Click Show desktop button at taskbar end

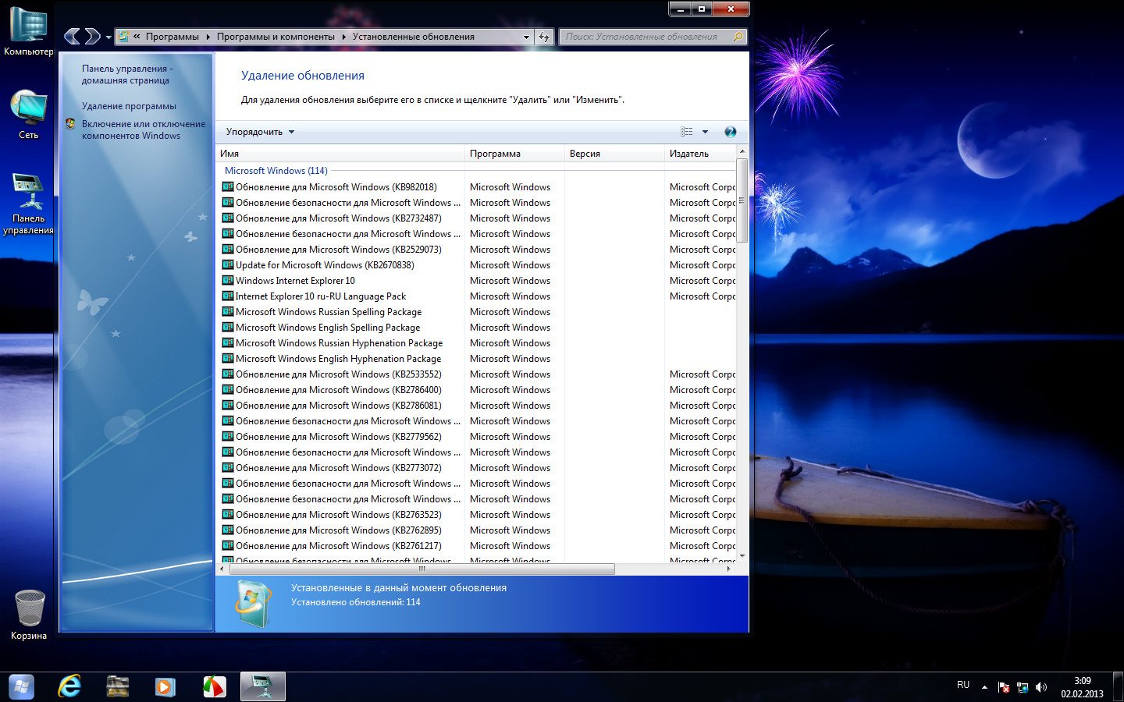(x=1118, y=687)
